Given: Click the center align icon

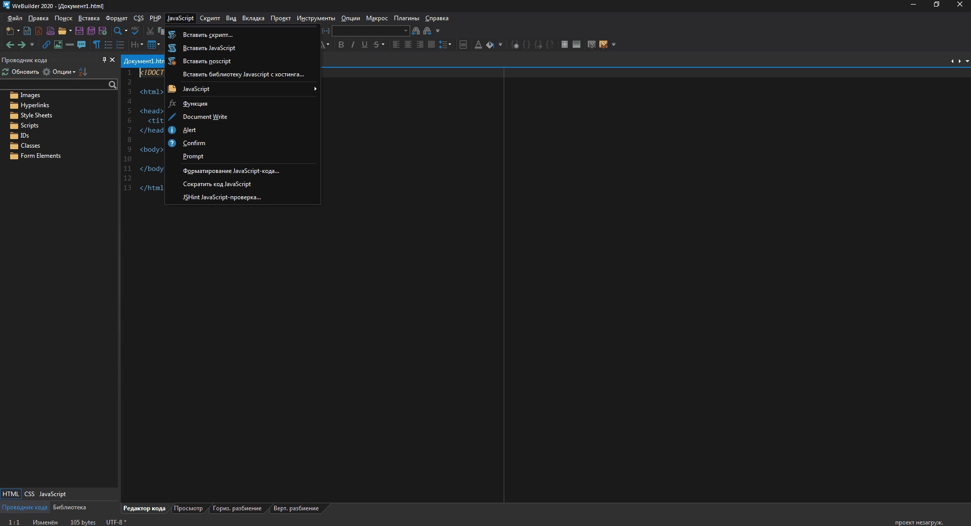Looking at the screenshot, I should [408, 45].
